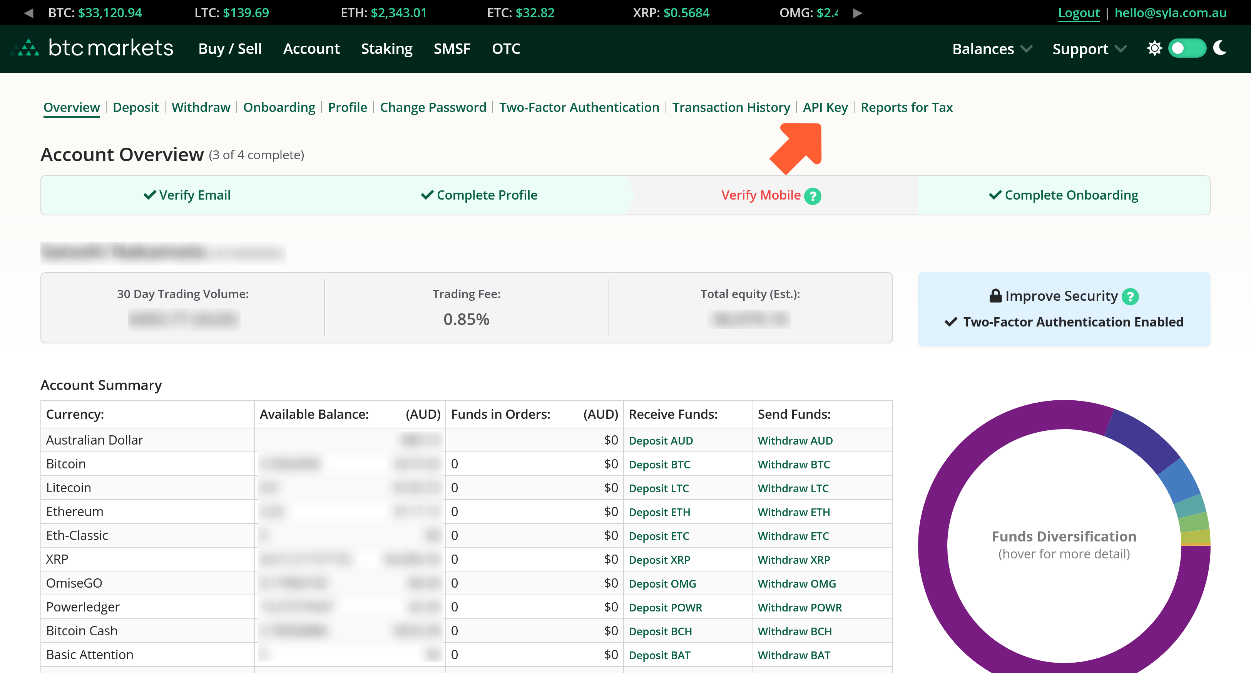Click the hello@syla.com.au account email
Viewport: 1251px width, 673px height.
pyautogui.click(x=1171, y=13)
